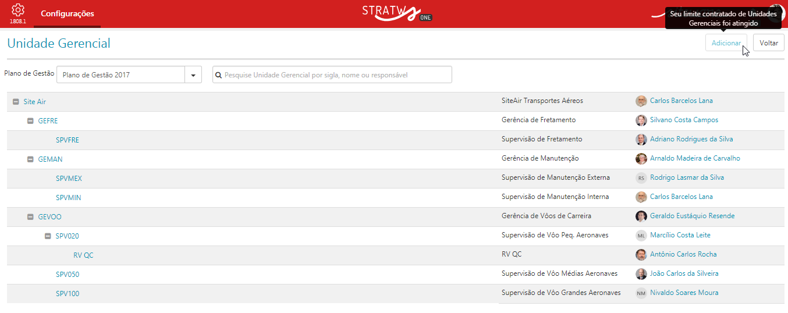Click 'Supervisão de Vôo Médias Aeronaves' text
Screen dimensions: 788x313
[559, 273]
